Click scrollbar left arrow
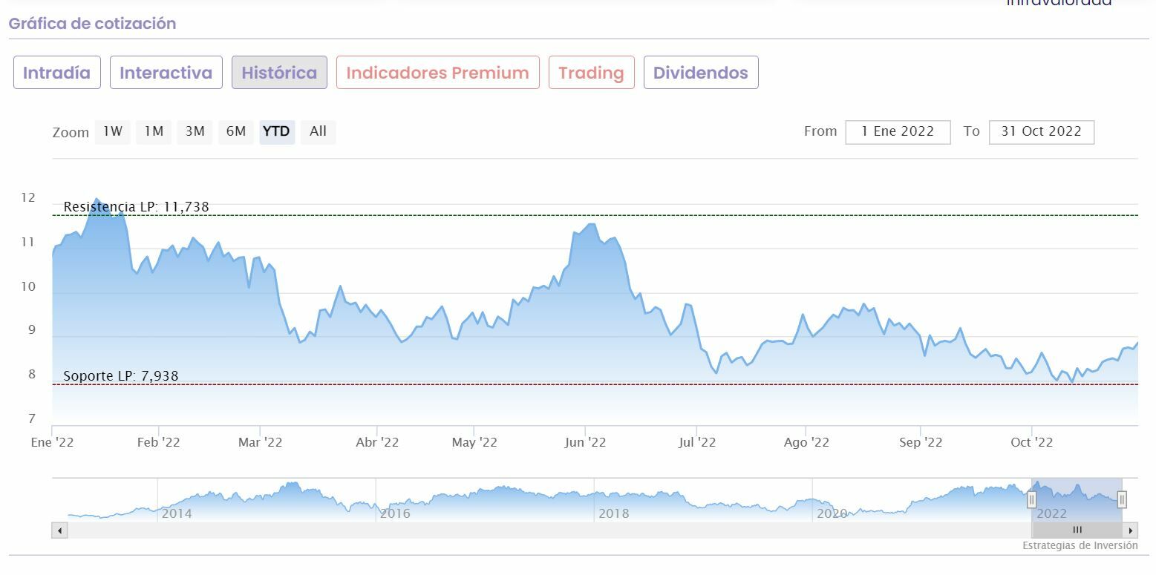 coord(59,530)
